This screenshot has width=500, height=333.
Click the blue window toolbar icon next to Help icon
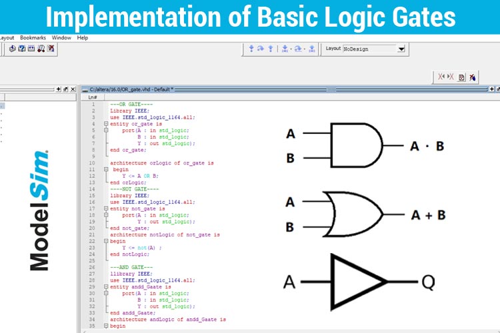point(31,49)
